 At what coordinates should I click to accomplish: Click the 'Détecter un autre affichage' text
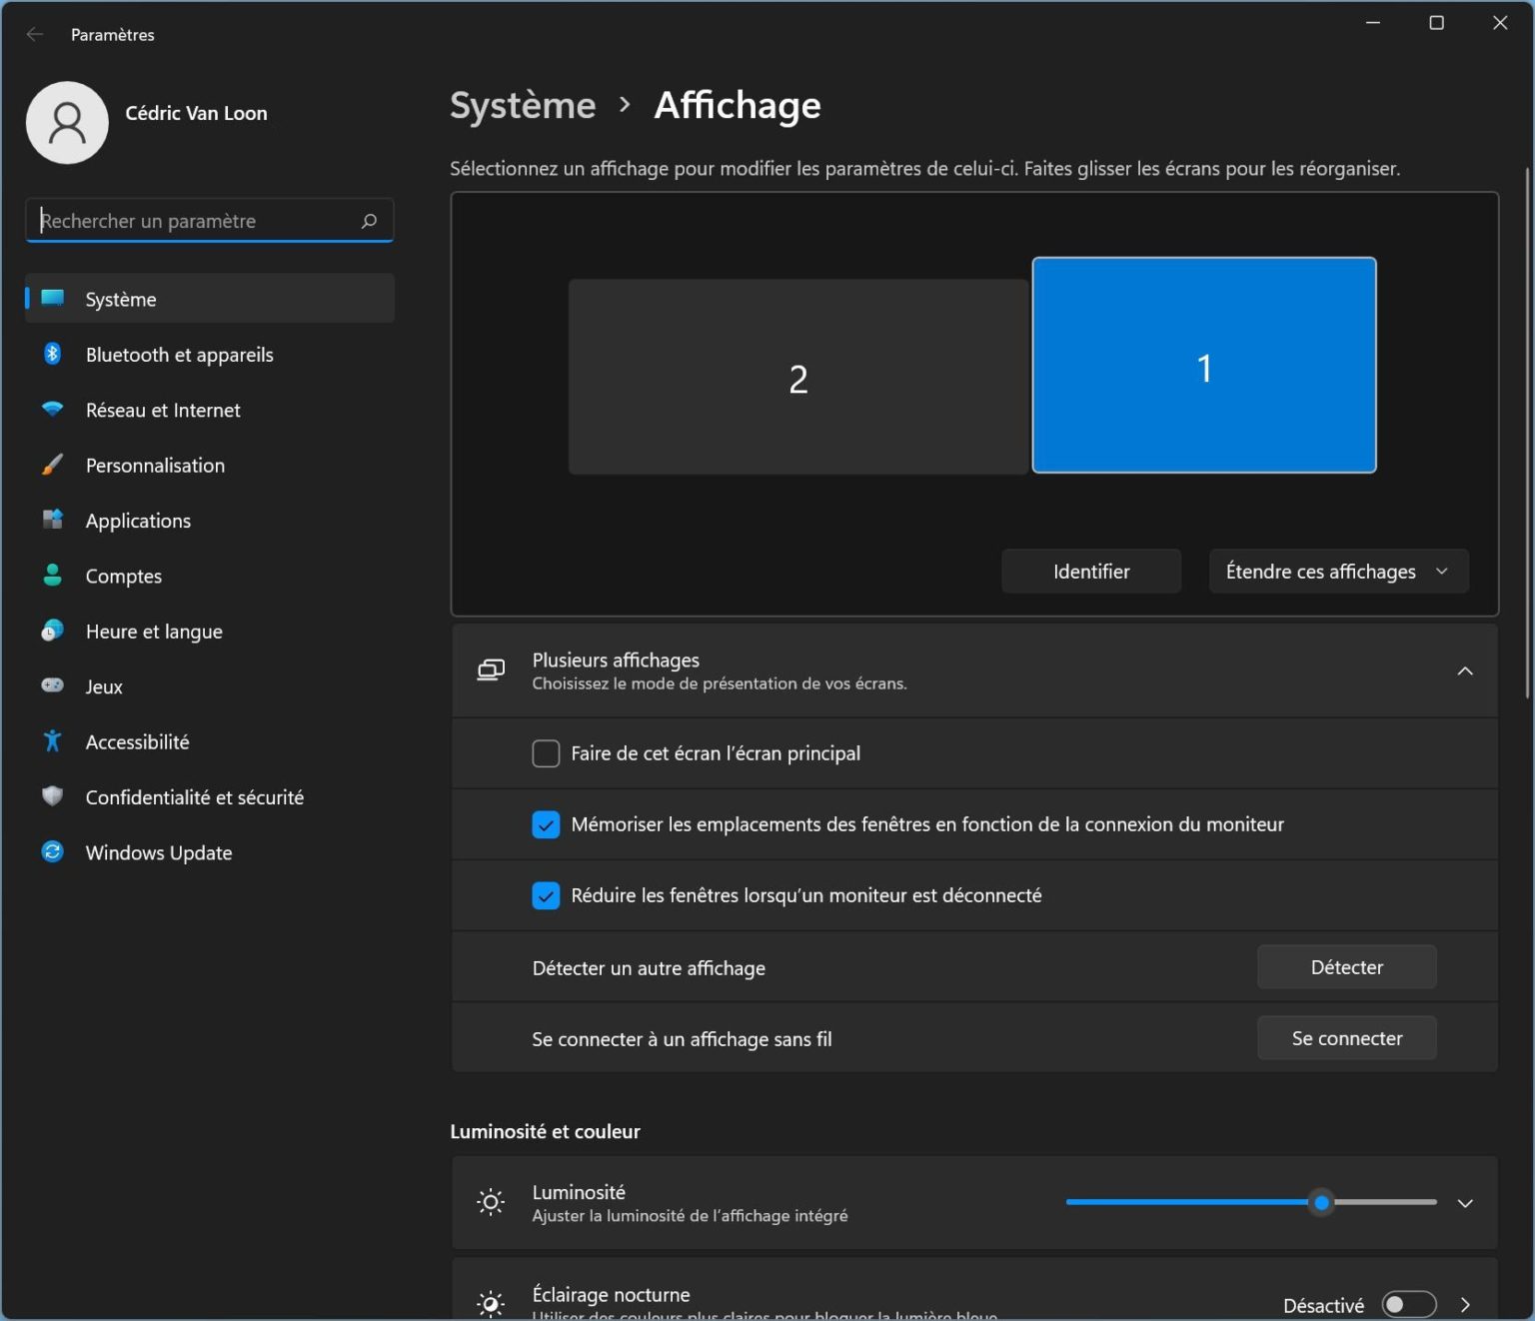tap(649, 968)
